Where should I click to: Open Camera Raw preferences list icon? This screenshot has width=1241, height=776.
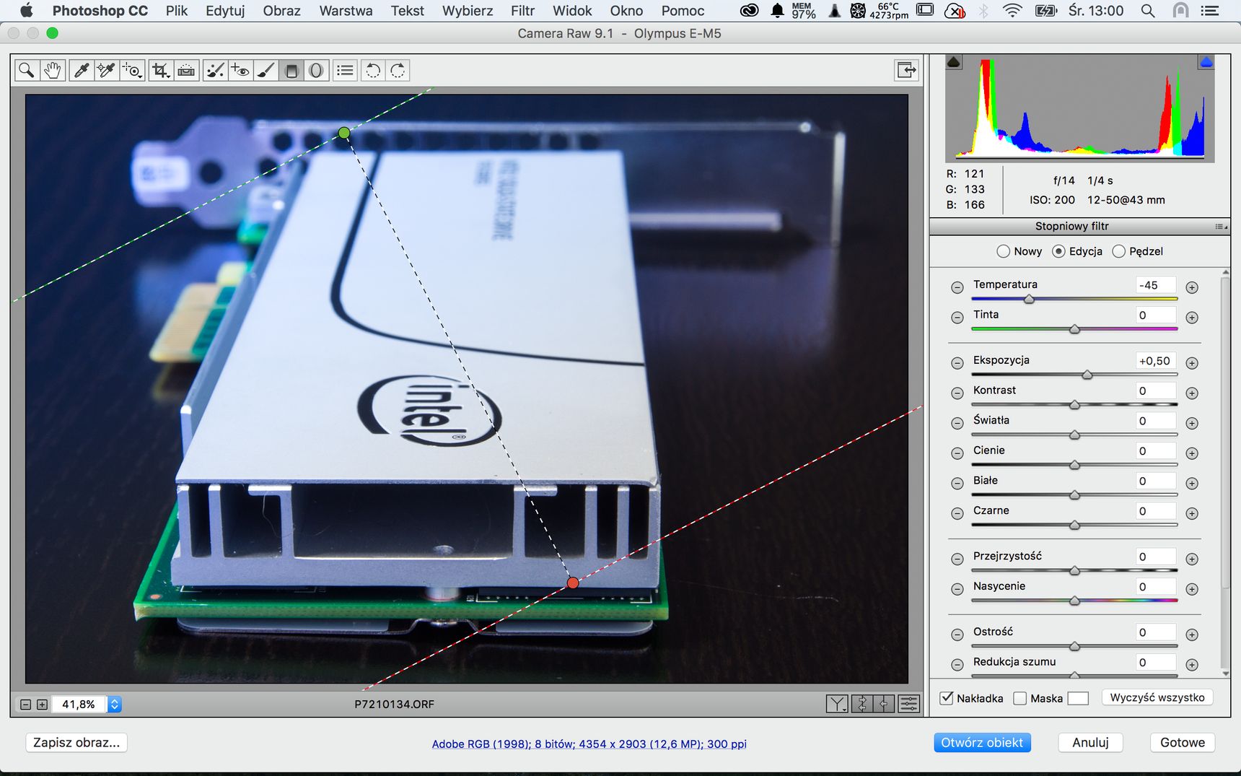346,70
